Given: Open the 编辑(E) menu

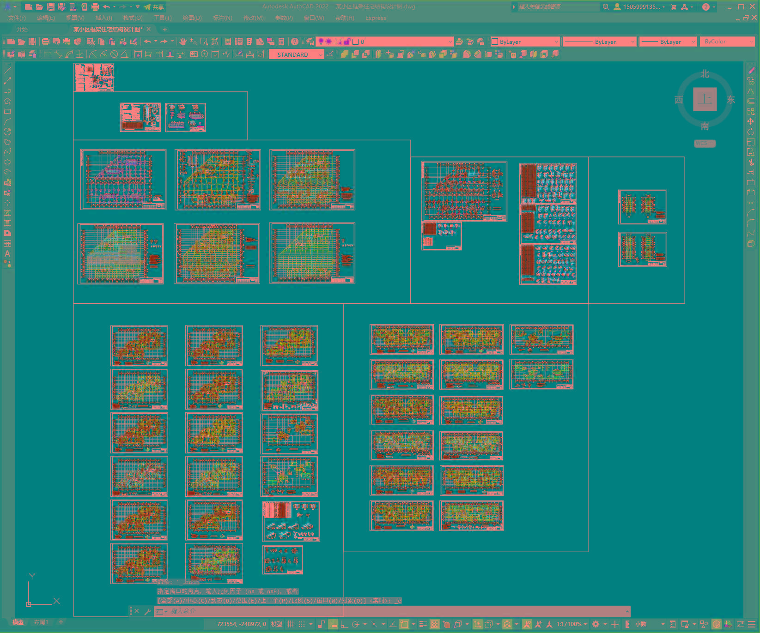Looking at the screenshot, I should click(x=46, y=18).
